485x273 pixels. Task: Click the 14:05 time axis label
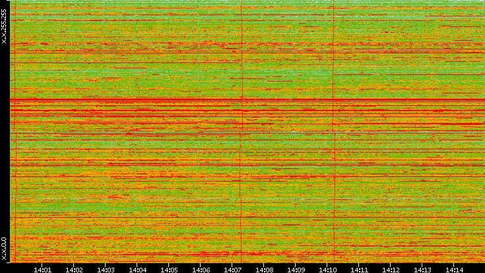pyautogui.click(x=169, y=270)
